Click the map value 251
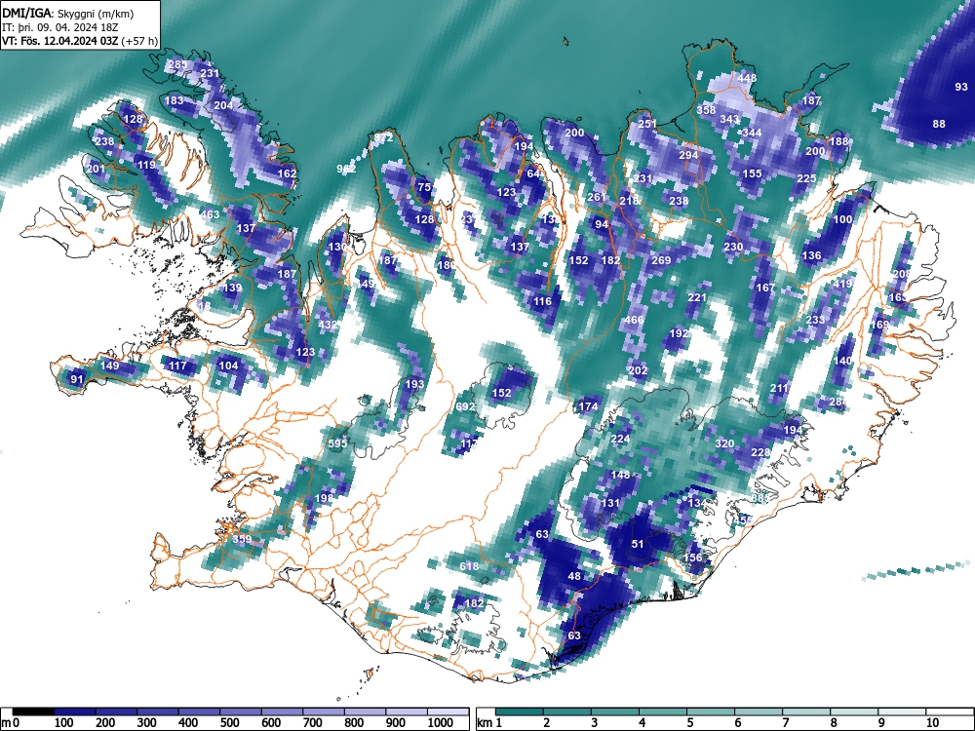Screen dimensions: 975x731 click(x=647, y=124)
